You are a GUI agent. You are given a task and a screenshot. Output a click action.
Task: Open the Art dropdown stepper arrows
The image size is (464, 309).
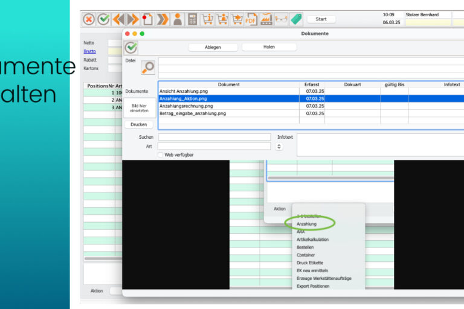point(279,146)
